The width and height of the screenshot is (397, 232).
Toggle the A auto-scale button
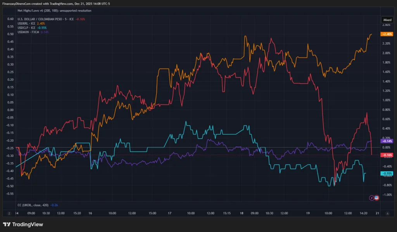coord(387,213)
